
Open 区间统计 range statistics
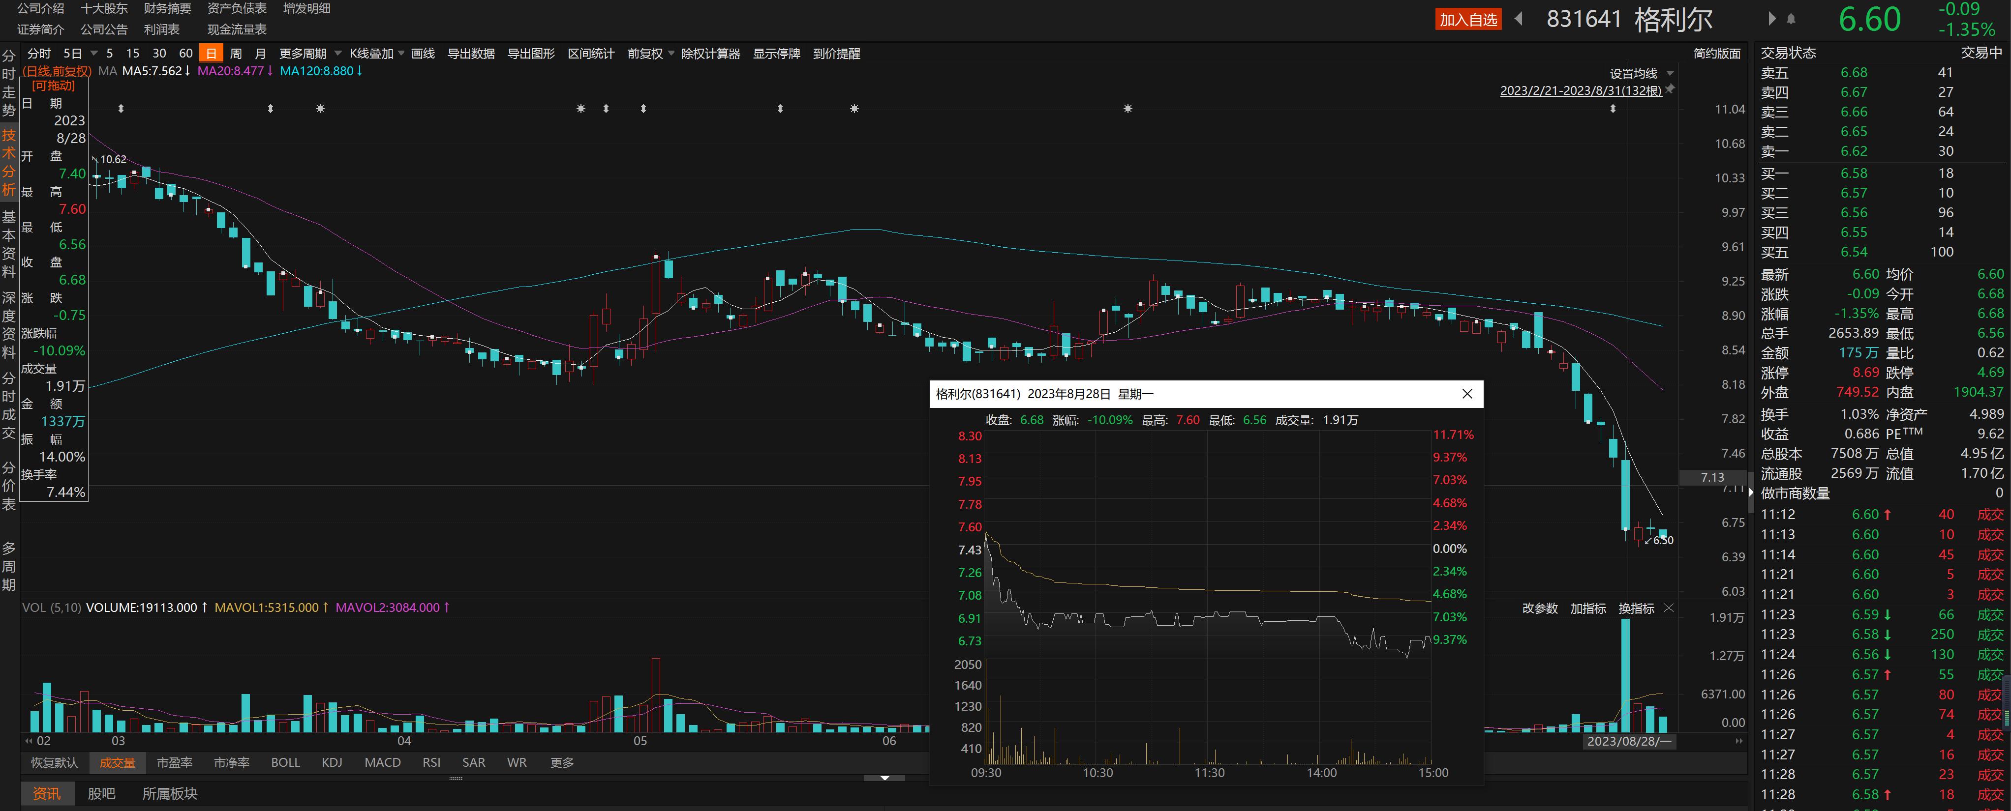point(591,53)
